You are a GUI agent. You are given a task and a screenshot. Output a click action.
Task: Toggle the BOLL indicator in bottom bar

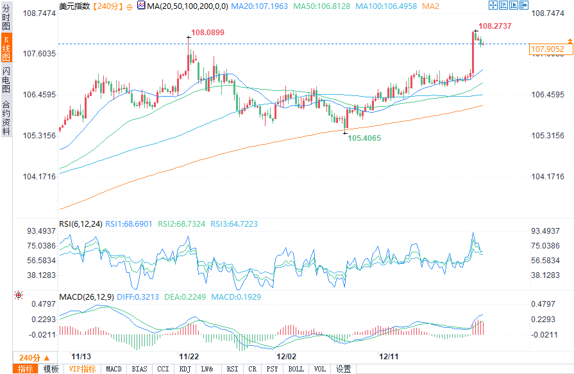pos(296,369)
